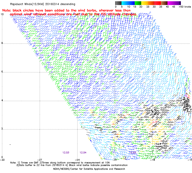Click the yellow 20-25 knots legend color
Screen dimensions: 192x173
coord(145,3)
